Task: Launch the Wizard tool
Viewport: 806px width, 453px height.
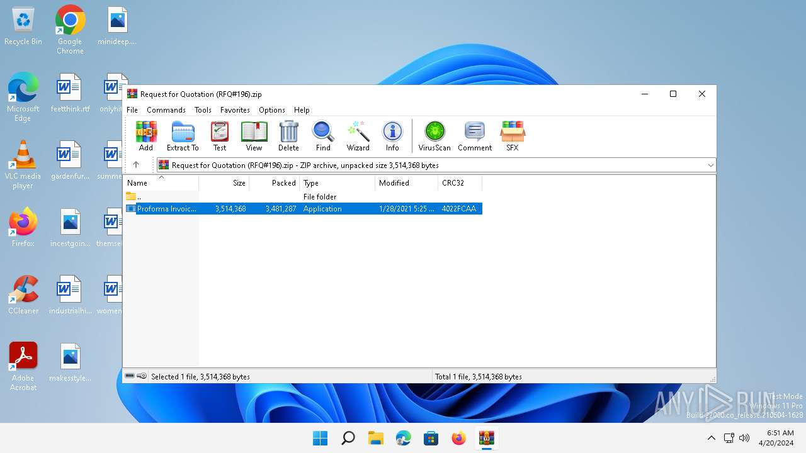Action: pos(358,136)
